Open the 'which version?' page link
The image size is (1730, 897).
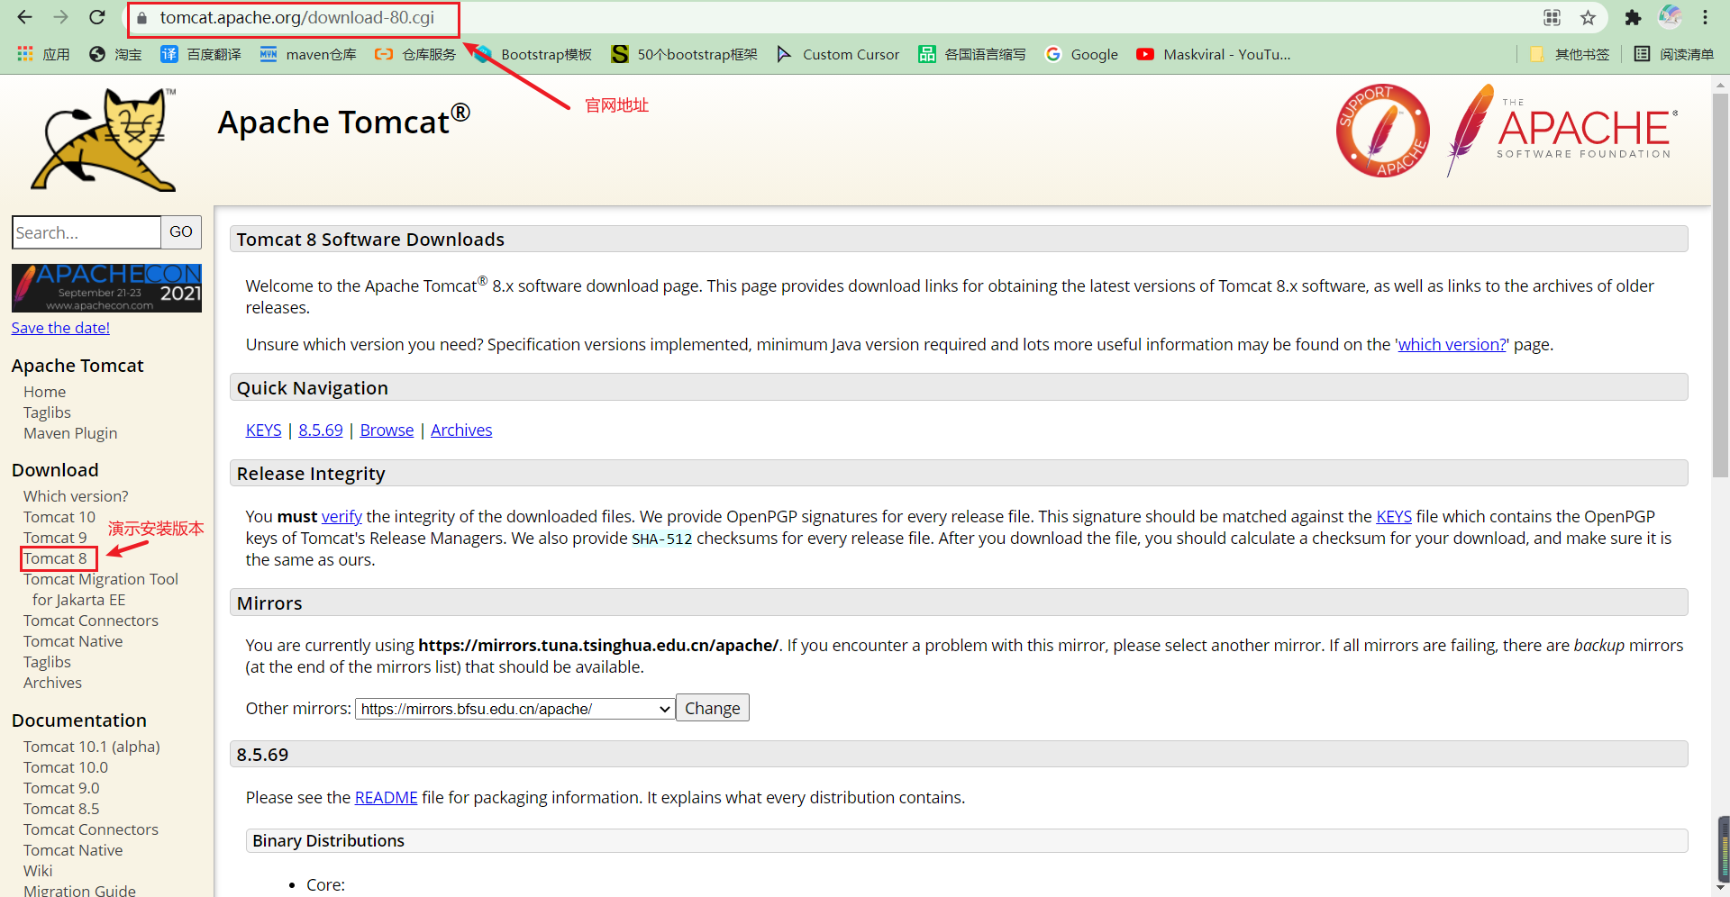coord(1452,345)
